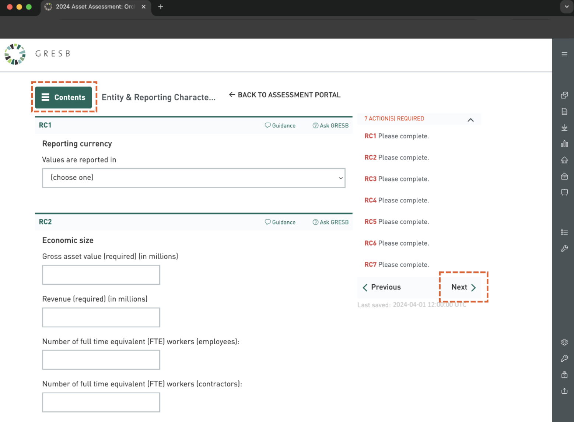Open the settings gear icon in sidebar
The width and height of the screenshot is (574, 422).
click(564, 342)
